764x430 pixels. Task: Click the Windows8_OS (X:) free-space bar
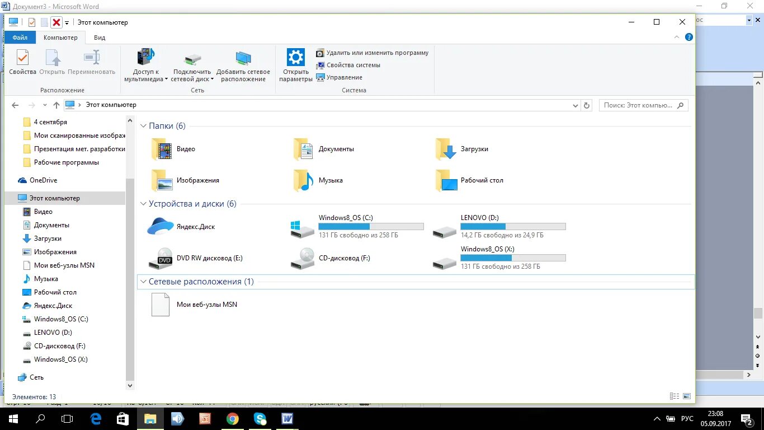pyautogui.click(x=513, y=258)
